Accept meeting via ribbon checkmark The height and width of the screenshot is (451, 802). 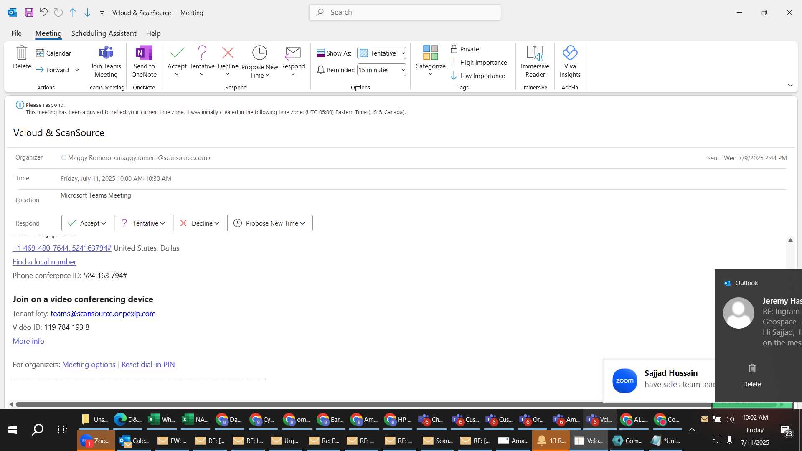click(177, 61)
